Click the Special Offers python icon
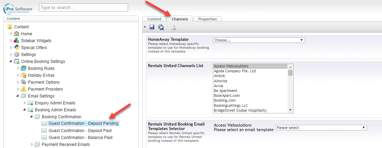382x148 pixels. (16, 47)
